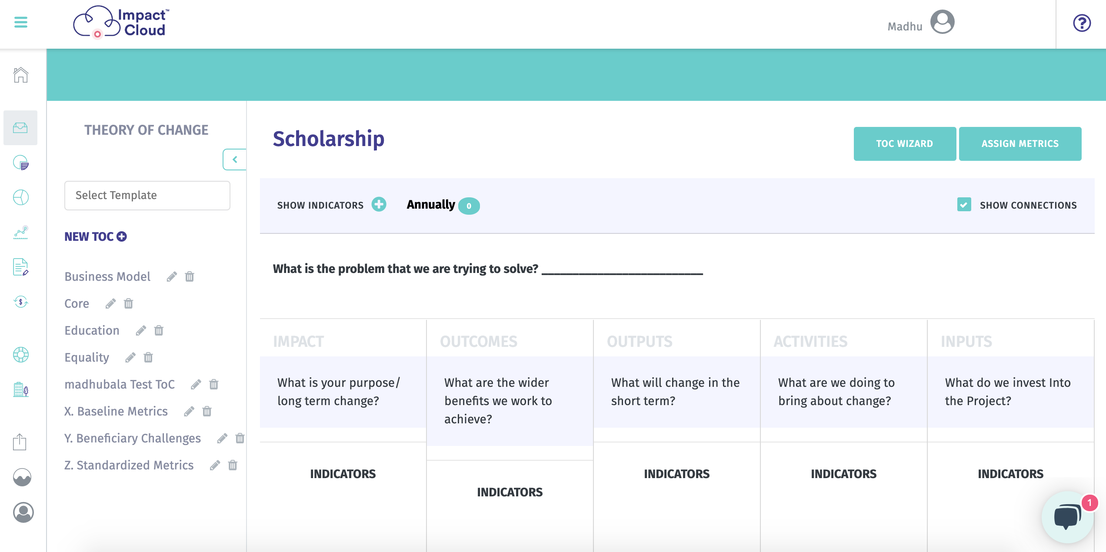The height and width of the screenshot is (552, 1106).
Task: Open the Select Template dropdown
Action: 147,196
